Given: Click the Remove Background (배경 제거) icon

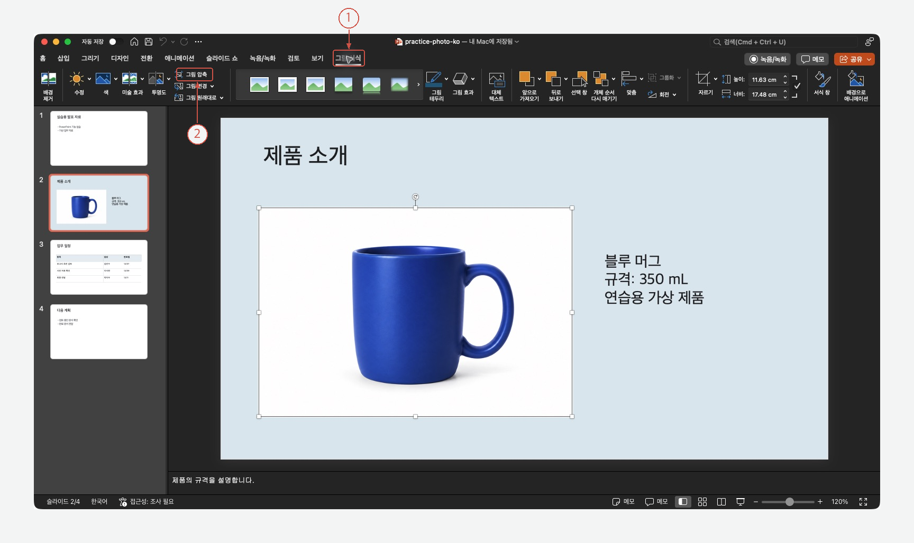Looking at the screenshot, I should [x=48, y=79].
